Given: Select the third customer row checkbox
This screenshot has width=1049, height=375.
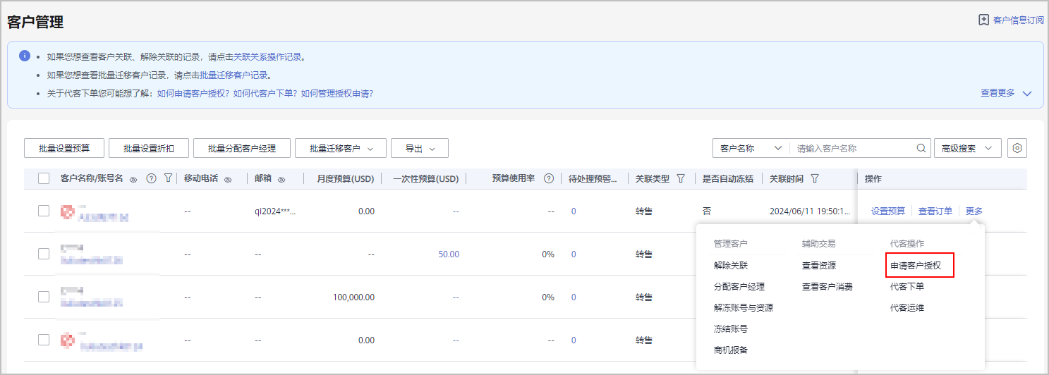Looking at the screenshot, I should click(x=44, y=297).
